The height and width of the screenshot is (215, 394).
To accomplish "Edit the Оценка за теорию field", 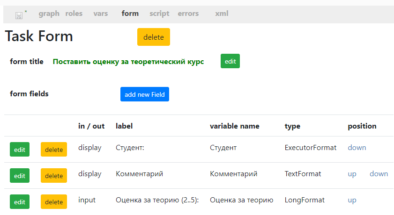I will pyautogui.click(x=20, y=202).
